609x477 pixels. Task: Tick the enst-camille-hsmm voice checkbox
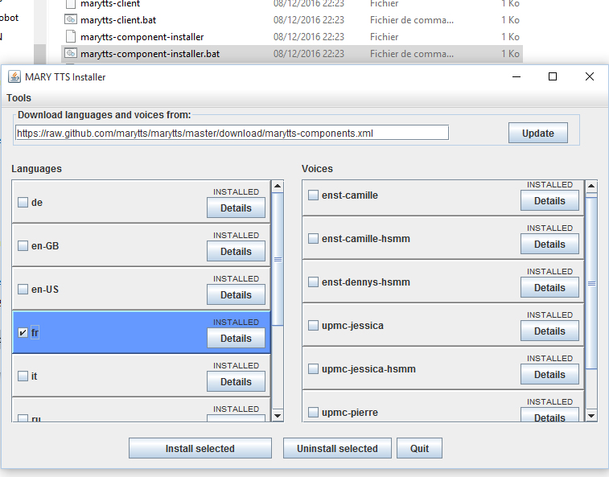pyautogui.click(x=313, y=238)
